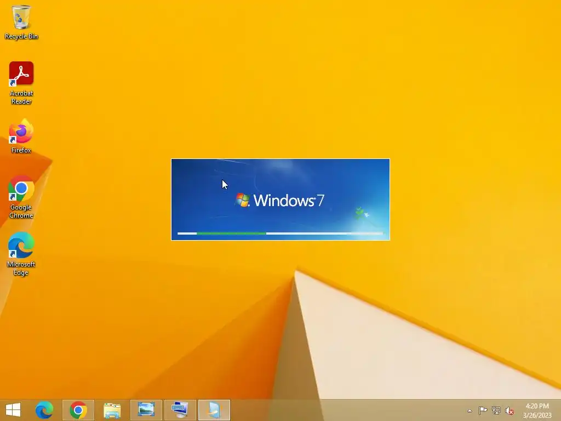Viewport: 561px width, 421px height.
Task: Open the Windows Start button
Action: (13, 410)
